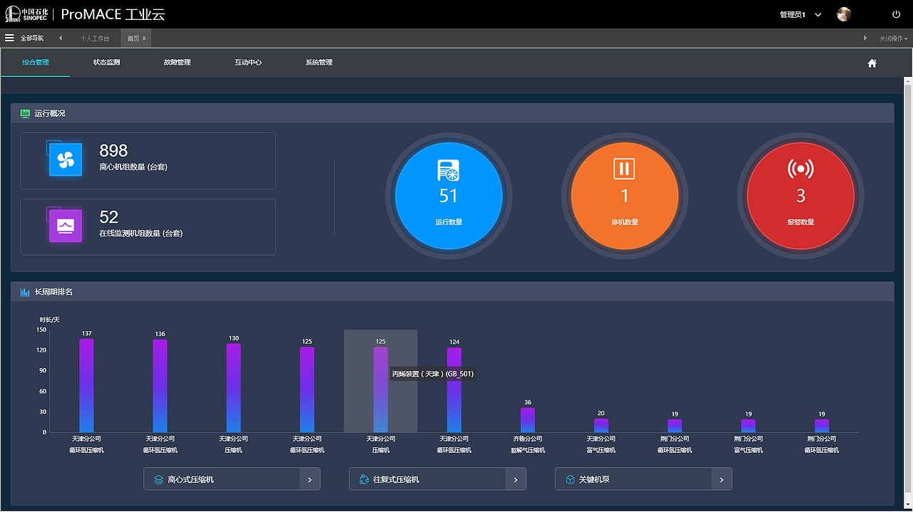Click the recycle icon beside 往复式压缩机

point(364,480)
